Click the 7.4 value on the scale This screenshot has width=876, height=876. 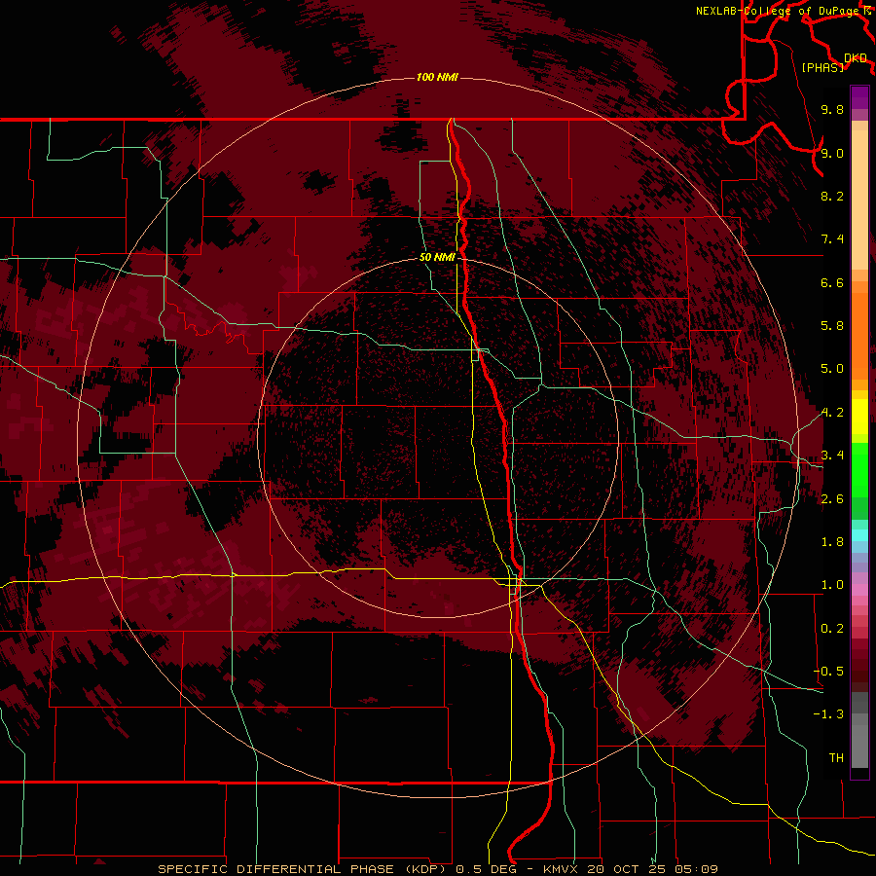832,239
